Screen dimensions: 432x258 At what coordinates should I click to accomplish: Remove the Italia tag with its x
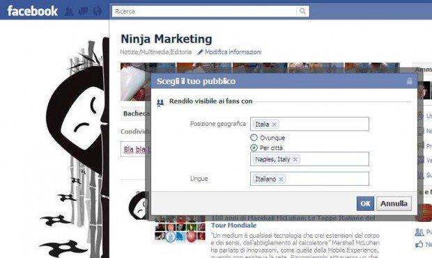point(274,124)
